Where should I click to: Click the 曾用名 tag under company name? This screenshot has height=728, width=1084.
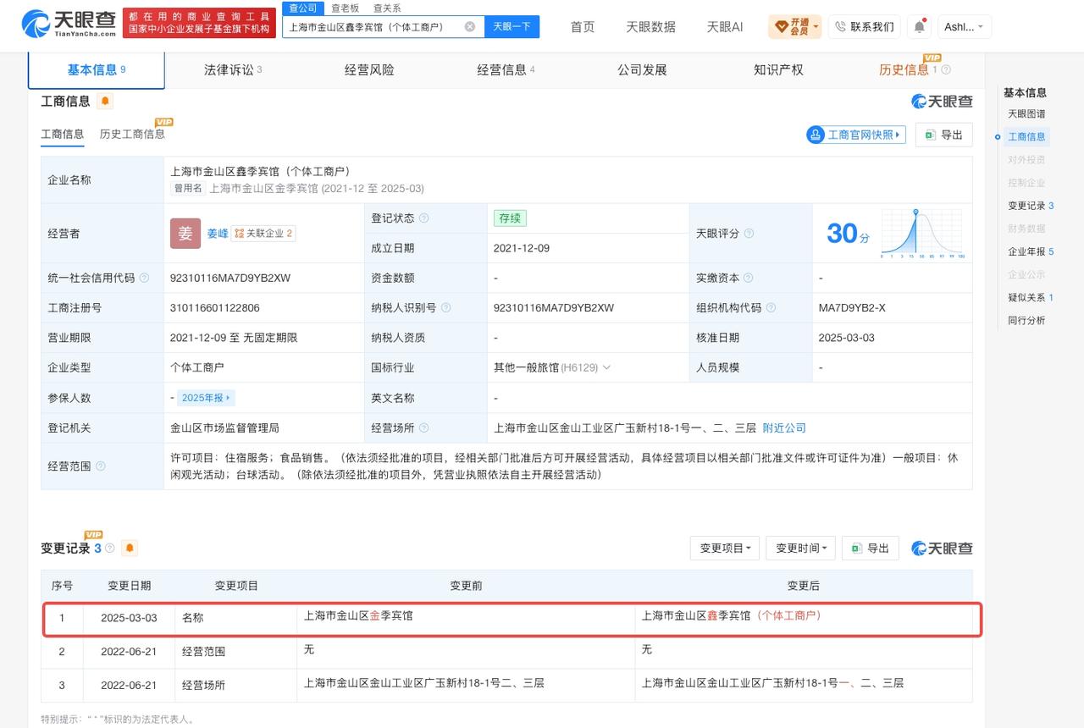tap(188, 188)
